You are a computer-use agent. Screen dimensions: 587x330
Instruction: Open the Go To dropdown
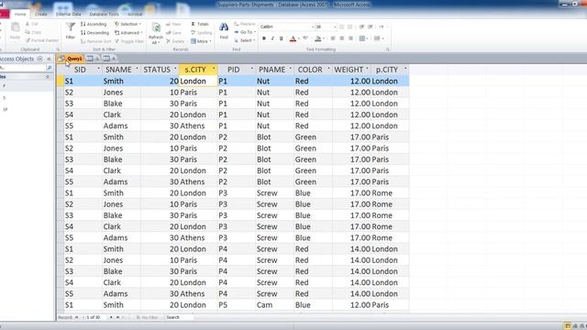(245, 32)
